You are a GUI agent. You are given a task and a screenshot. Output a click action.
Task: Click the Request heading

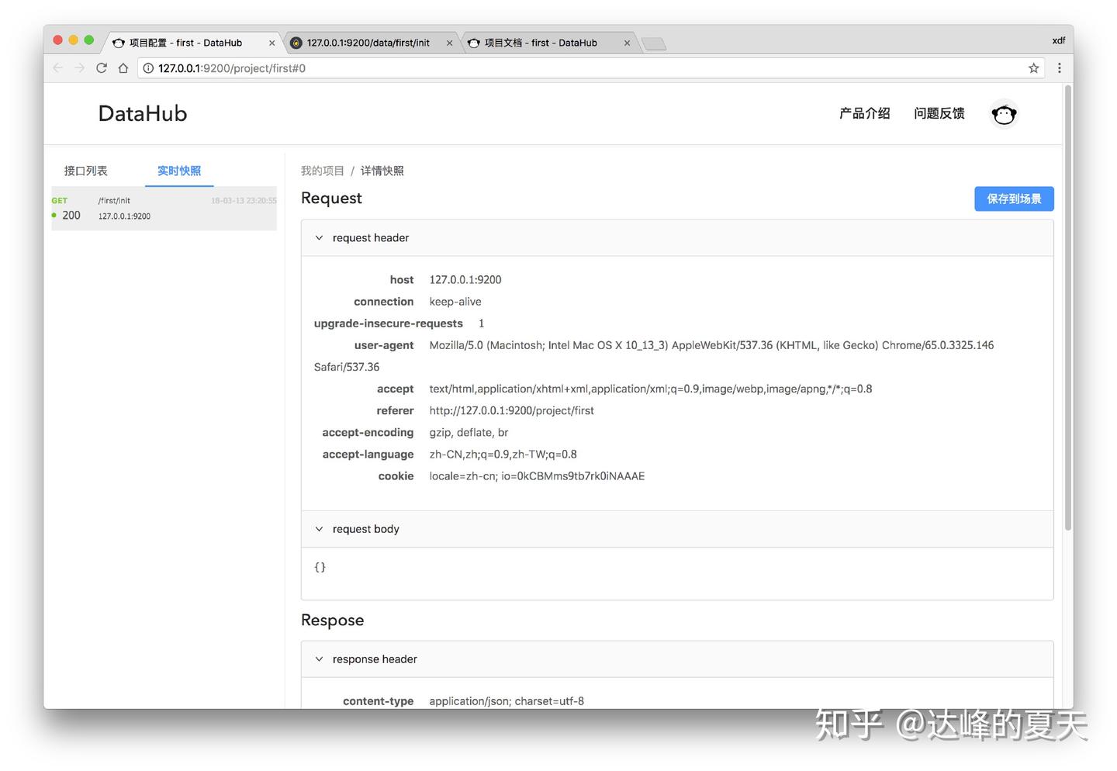(x=331, y=199)
